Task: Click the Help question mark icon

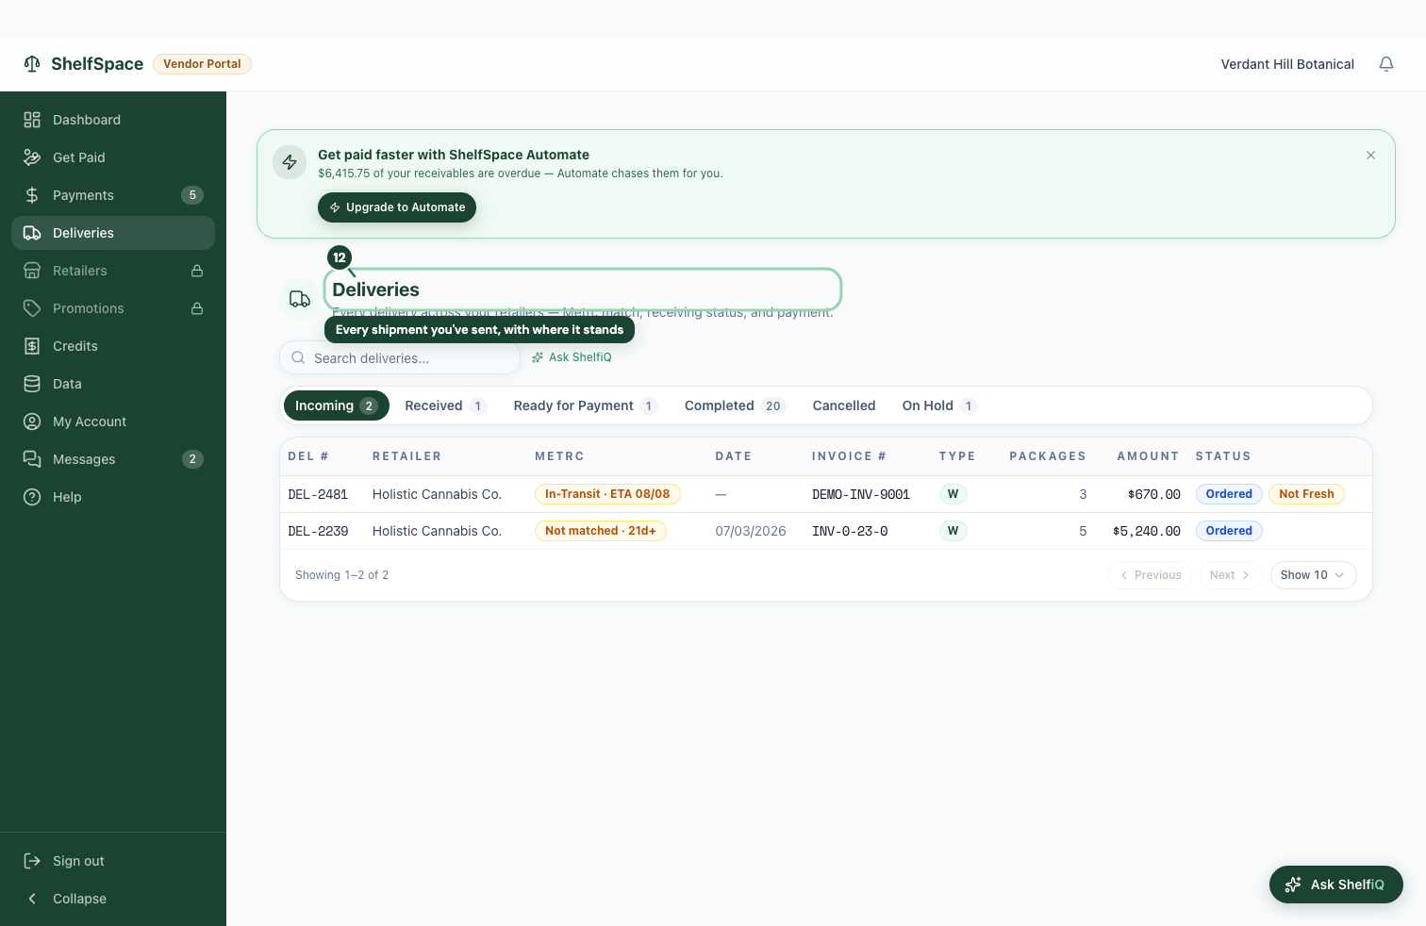Action: (x=32, y=497)
